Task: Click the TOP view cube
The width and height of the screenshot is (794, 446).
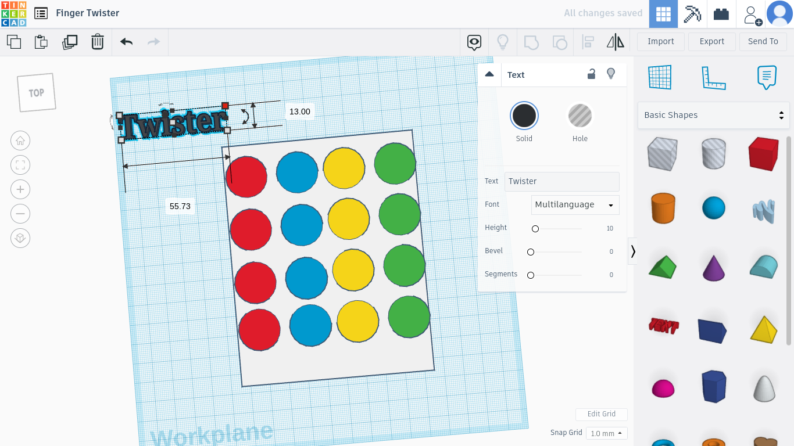Action: pos(36,92)
